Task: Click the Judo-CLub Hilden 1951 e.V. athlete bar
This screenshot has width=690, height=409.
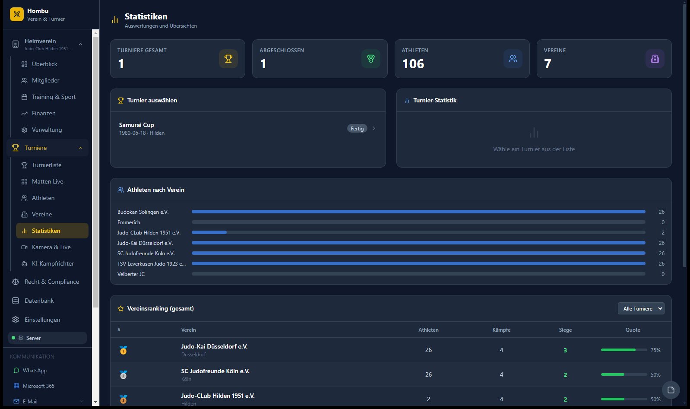Action: (418, 232)
